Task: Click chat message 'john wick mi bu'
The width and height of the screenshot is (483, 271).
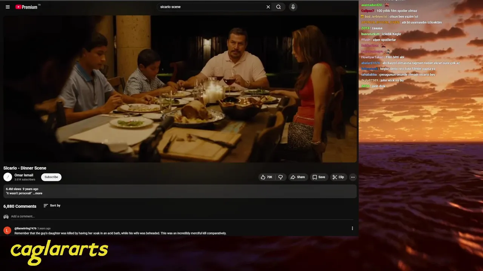Action: click(392, 80)
